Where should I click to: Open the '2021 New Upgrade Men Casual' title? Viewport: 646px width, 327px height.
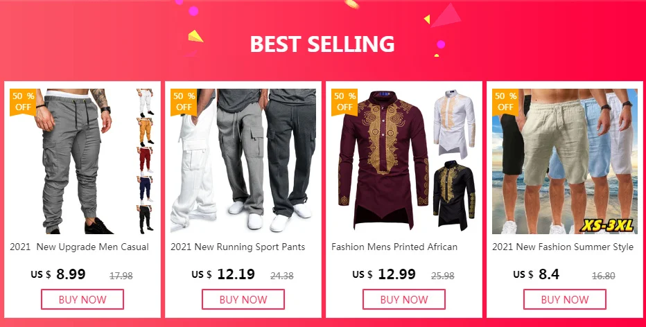click(x=79, y=247)
